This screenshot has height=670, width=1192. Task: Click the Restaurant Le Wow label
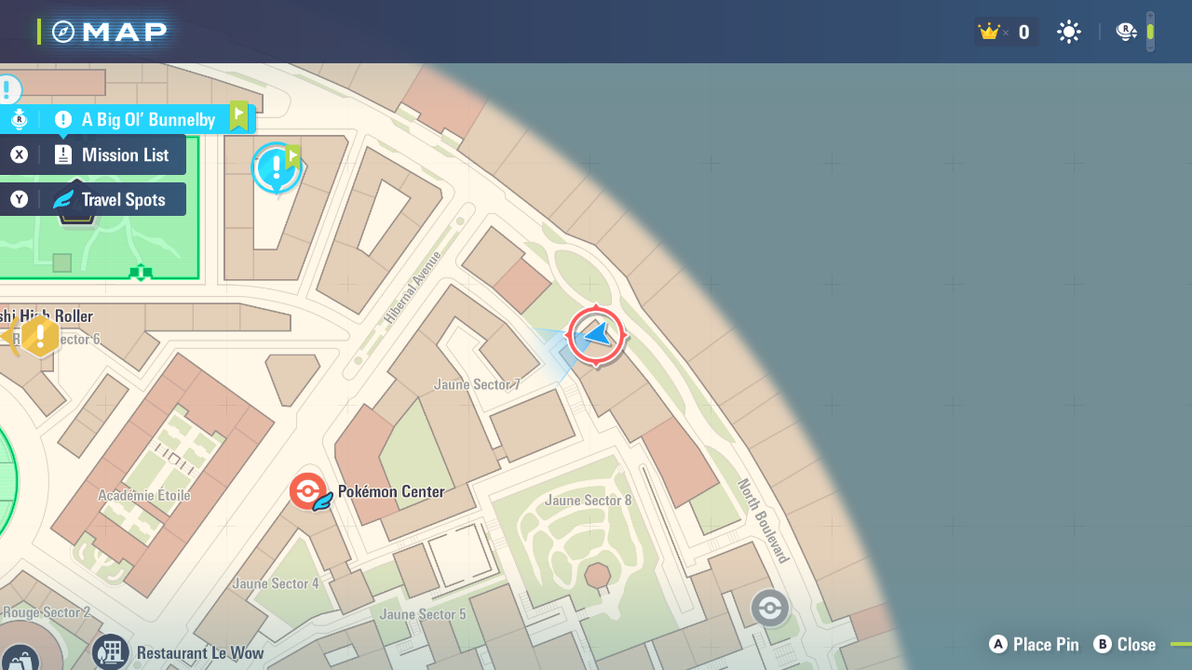point(200,653)
